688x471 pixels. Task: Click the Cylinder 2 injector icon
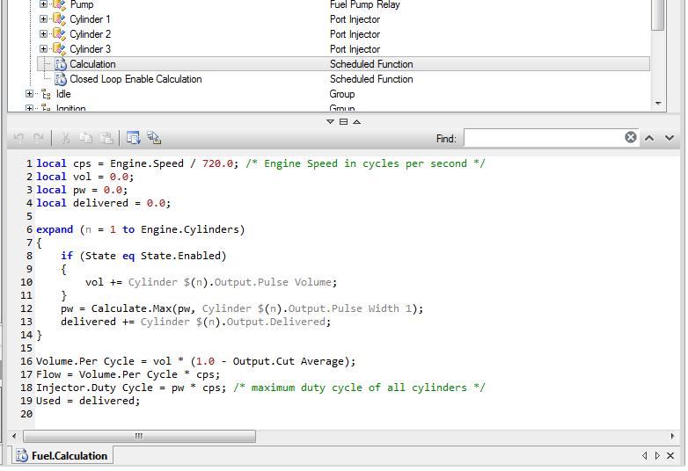click(59, 34)
